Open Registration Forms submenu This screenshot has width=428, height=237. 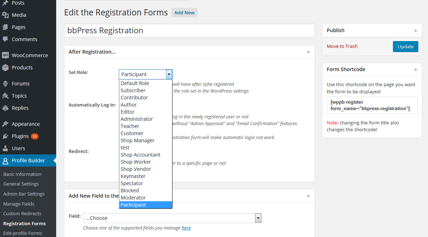25,223
